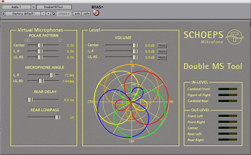
Task: Click the Cardioid Front input level meter
Action: point(228,89)
